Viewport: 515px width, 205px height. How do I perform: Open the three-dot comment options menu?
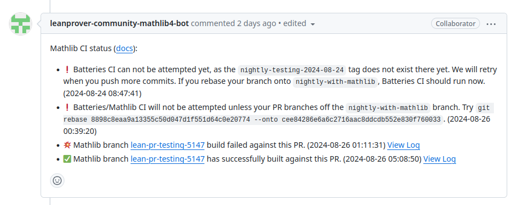(x=491, y=24)
